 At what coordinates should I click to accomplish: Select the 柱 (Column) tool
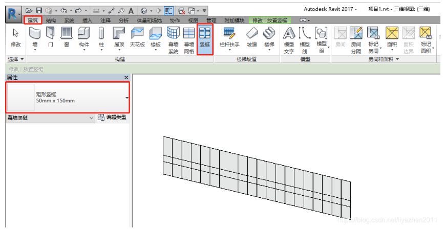(101, 38)
